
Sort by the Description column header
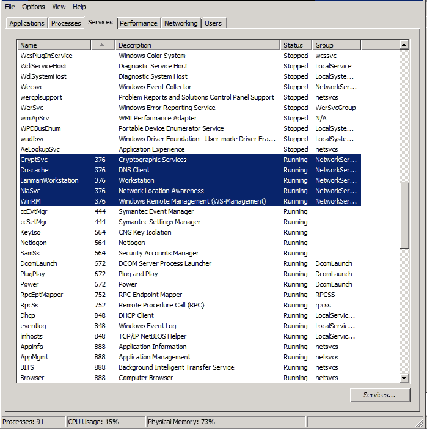coord(197,45)
